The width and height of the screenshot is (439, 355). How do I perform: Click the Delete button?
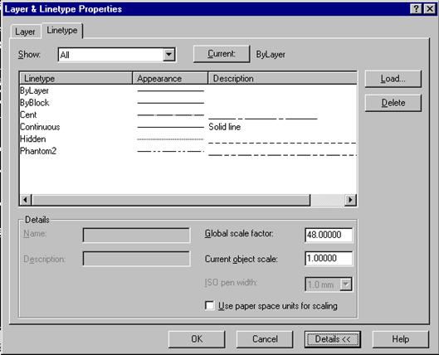tap(393, 103)
